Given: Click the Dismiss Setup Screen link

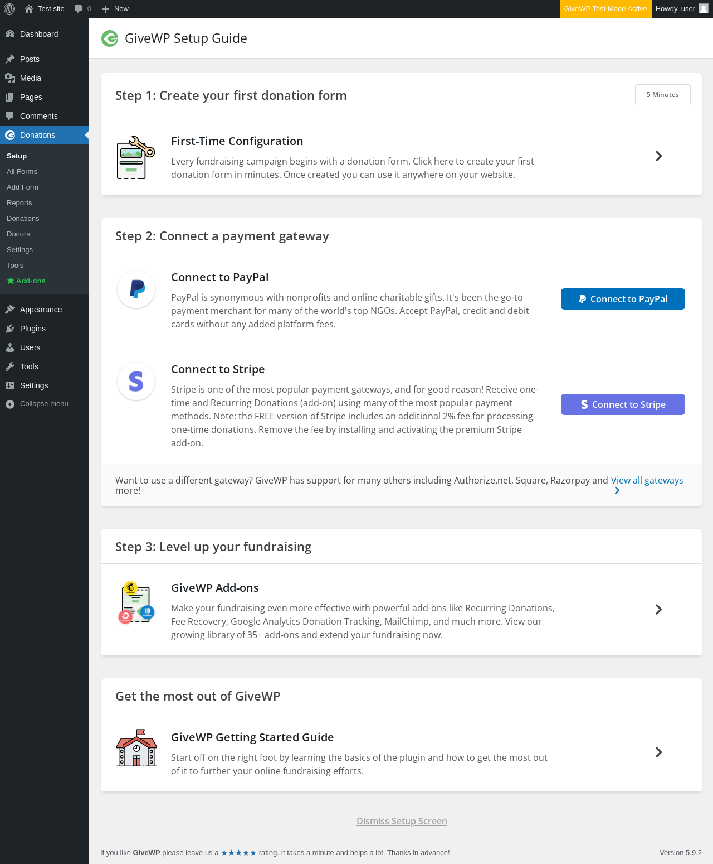Looking at the screenshot, I should (x=402, y=821).
